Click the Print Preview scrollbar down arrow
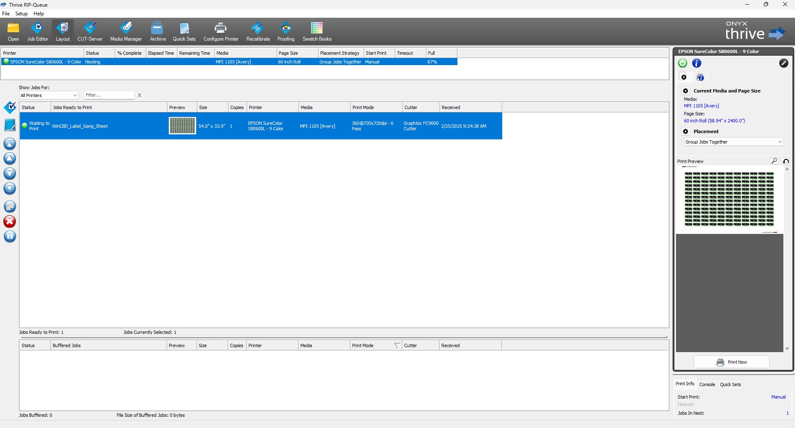Image resolution: width=795 pixels, height=428 pixels. coord(787,349)
